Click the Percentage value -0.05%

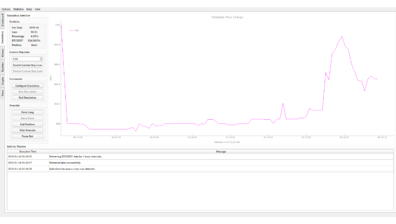click(x=34, y=36)
